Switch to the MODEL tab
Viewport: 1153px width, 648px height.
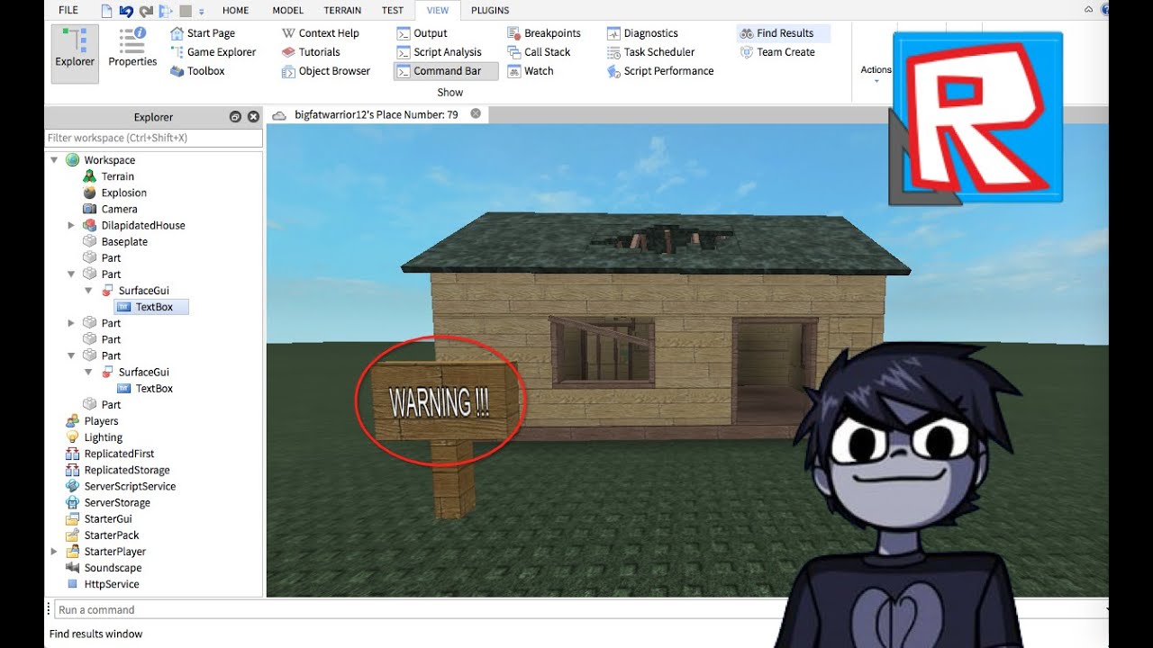pos(288,11)
